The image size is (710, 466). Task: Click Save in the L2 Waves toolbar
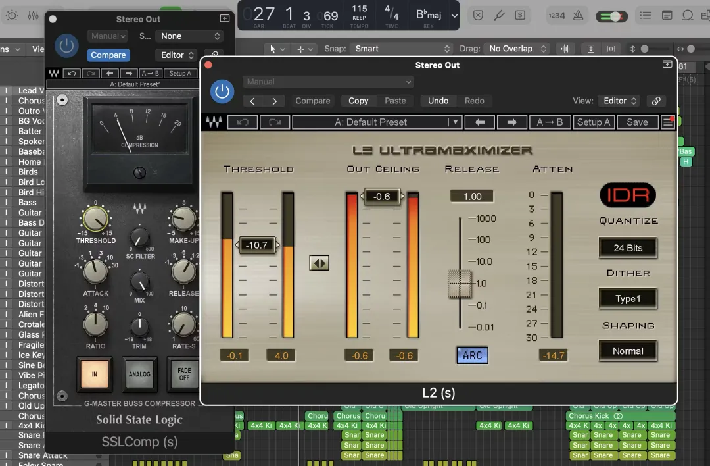(636, 122)
